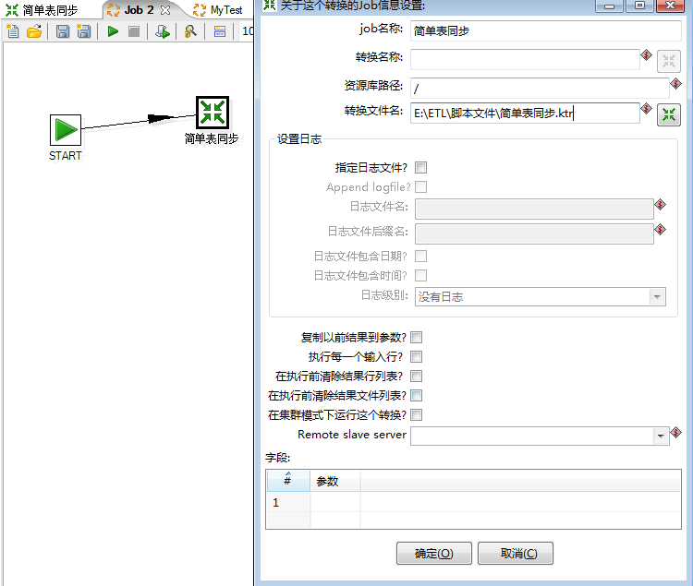Toggle the 日志文件包含时间 checkbox
693x586 pixels.
[420, 275]
